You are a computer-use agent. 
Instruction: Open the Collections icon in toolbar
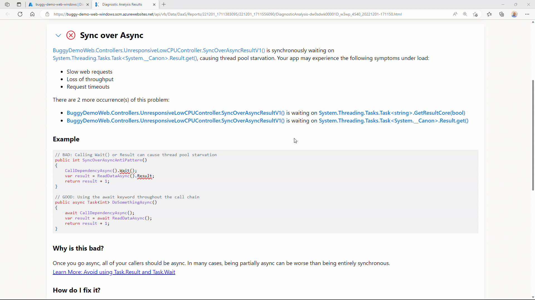[x=502, y=14]
